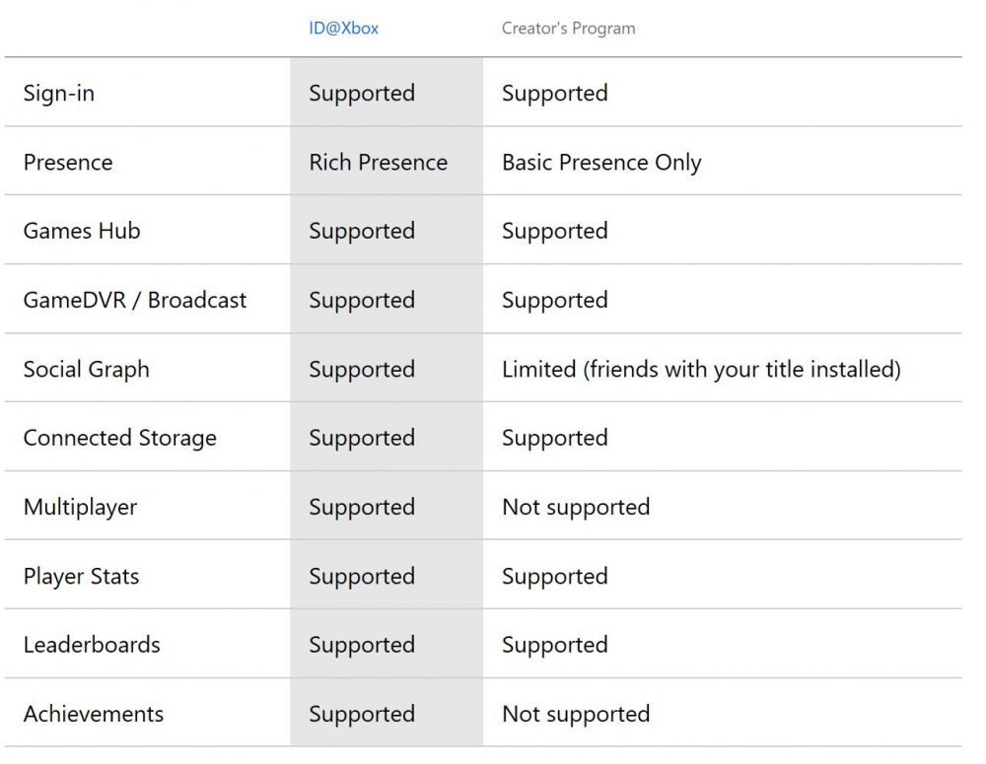This screenshot has height=764, width=986.
Task: Click the Player Stats row label
Action: 81,576
